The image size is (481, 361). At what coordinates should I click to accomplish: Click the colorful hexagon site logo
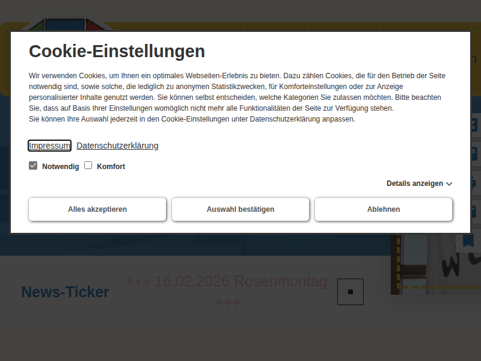67,26
